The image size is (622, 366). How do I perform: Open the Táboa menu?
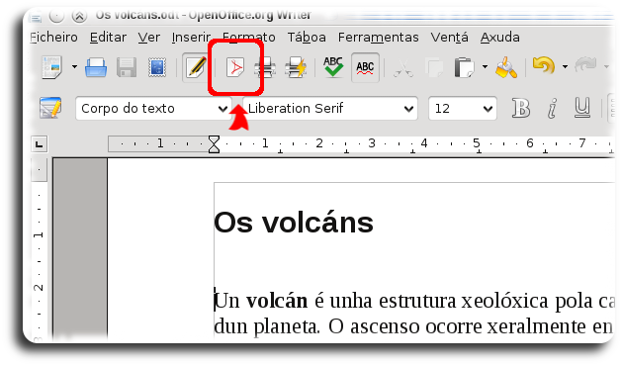pos(307,38)
